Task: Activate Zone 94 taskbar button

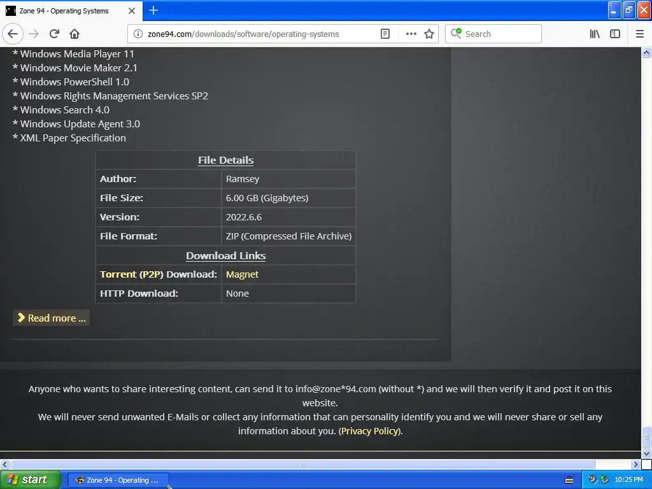Action: pos(118,480)
